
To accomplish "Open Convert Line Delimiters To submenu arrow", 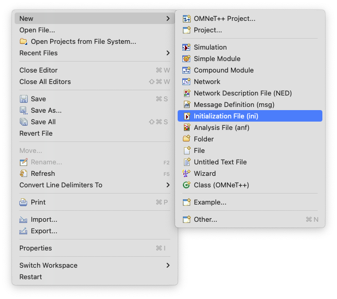I will [168, 185].
